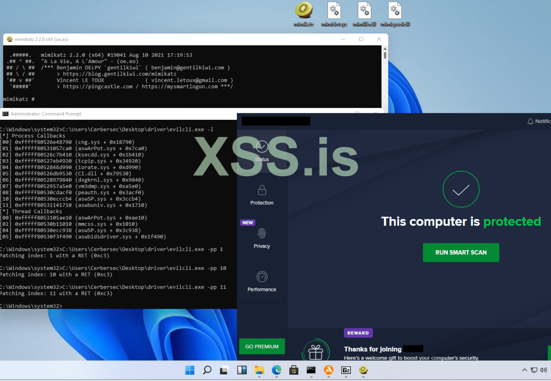Click the GO PREMIUM button
The height and width of the screenshot is (381, 551).
(262, 347)
